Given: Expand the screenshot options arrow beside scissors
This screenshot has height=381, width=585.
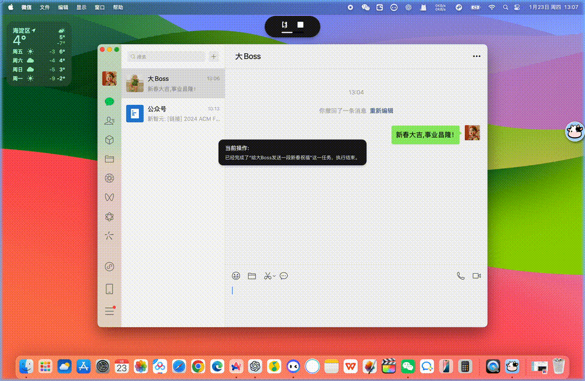Looking at the screenshot, I should tap(274, 276).
